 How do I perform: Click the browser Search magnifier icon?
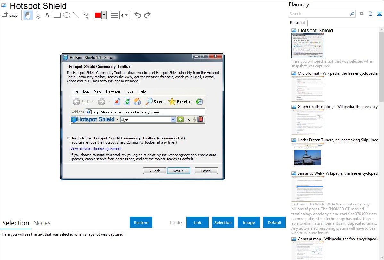(149, 102)
